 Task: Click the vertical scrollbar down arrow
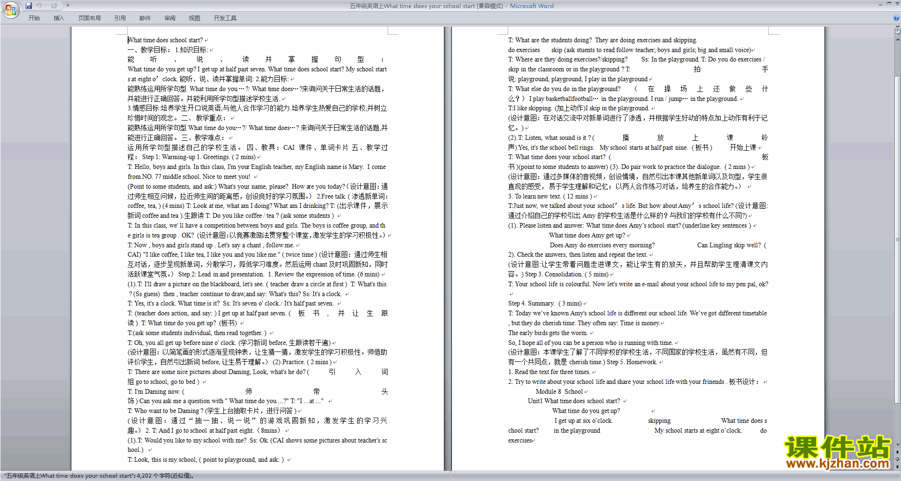point(898,445)
